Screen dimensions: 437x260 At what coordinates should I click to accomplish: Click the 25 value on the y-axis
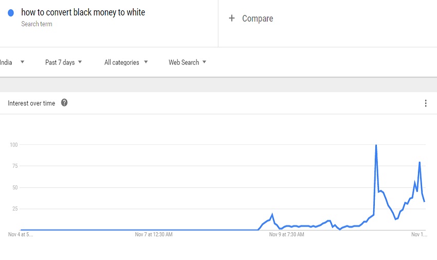[x=14, y=209]
